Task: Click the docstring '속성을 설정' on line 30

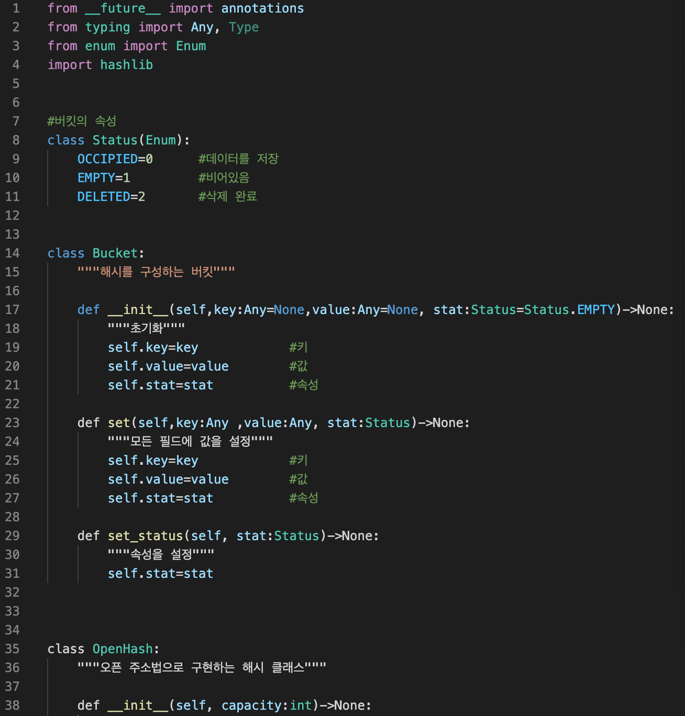Action: (x=161, y=555)
